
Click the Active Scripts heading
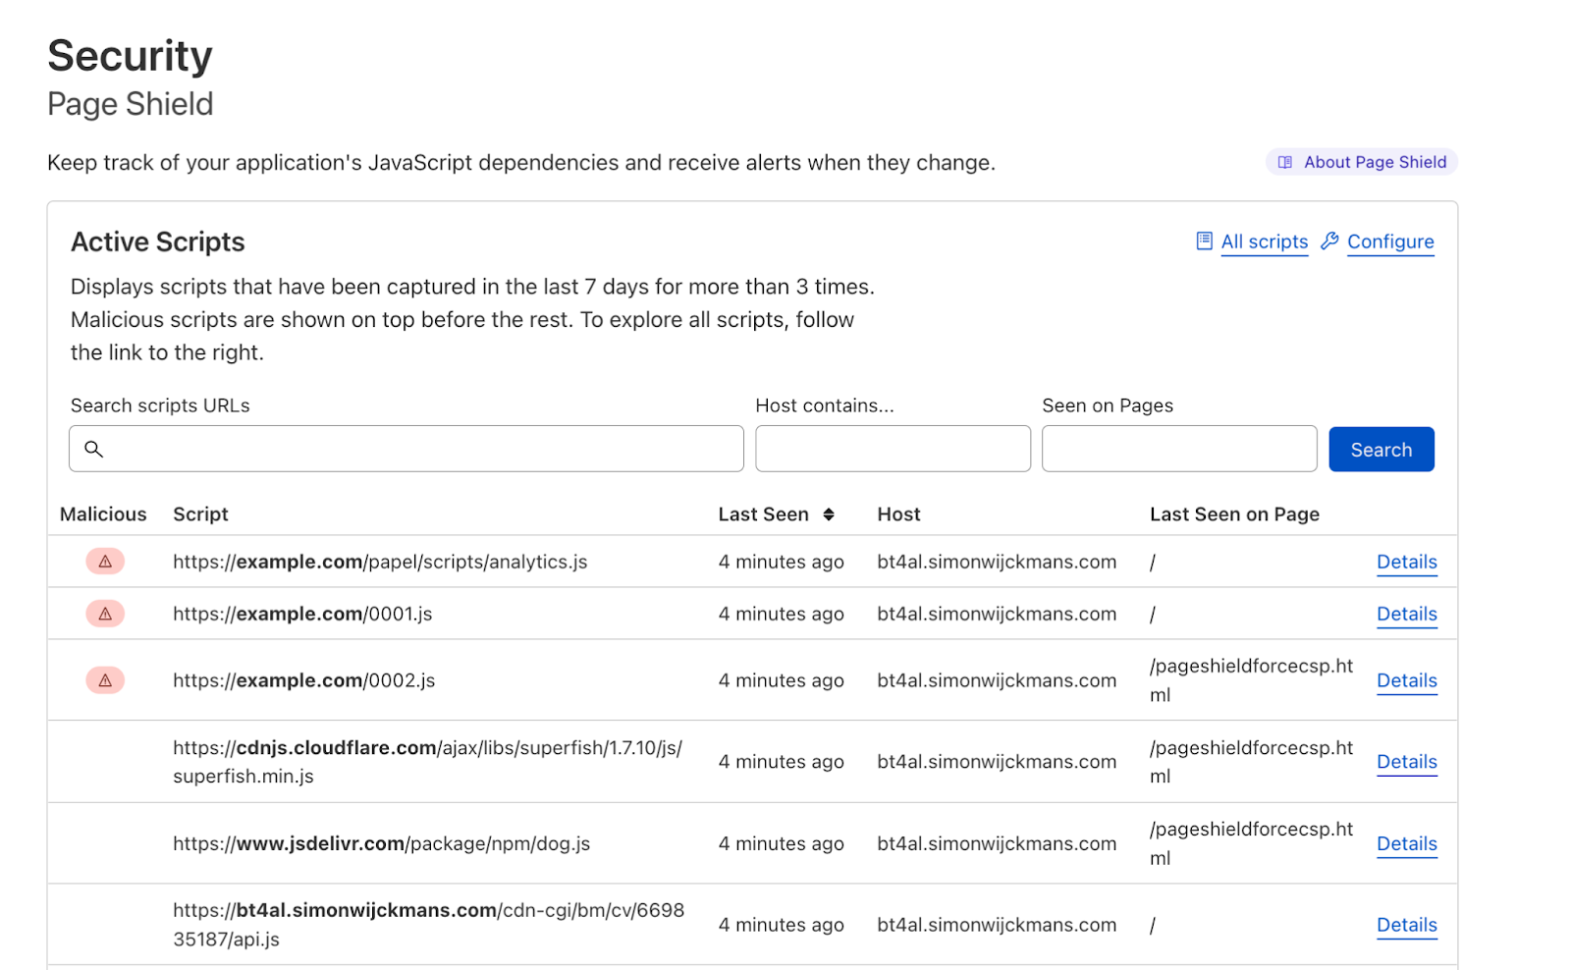point(157,242)
